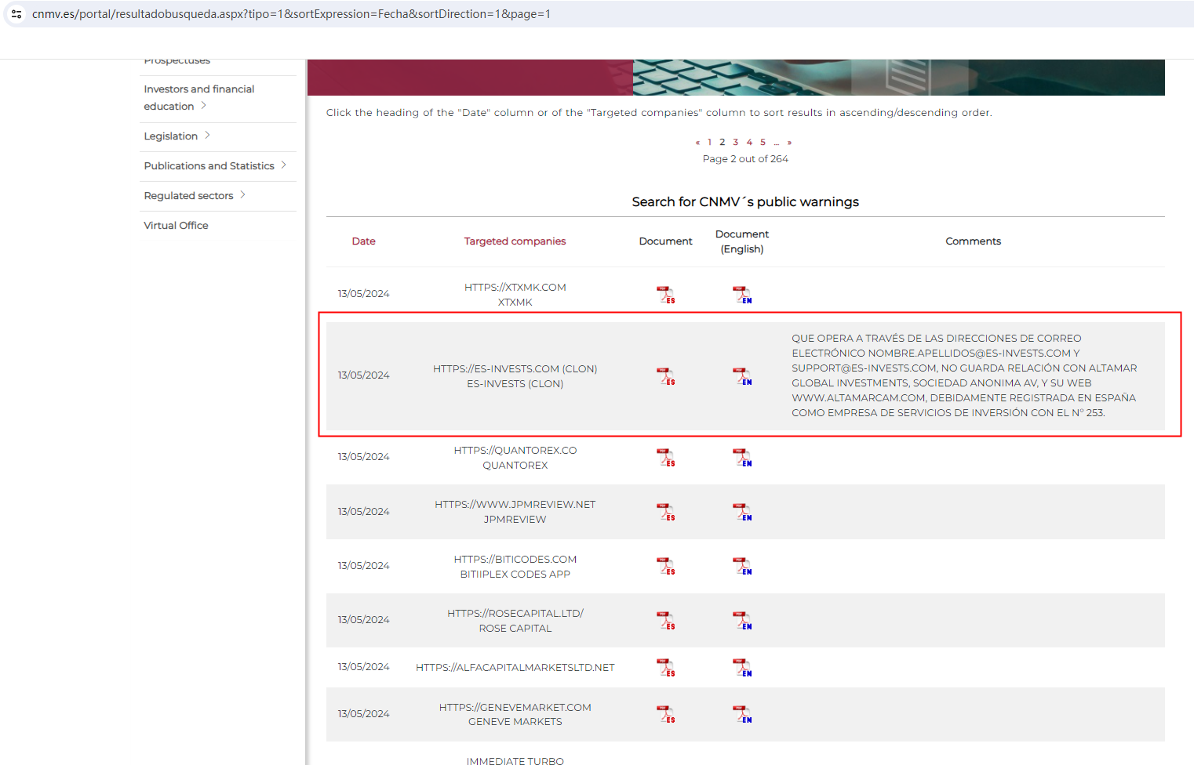The height and width of the screenshot is (765, 1194).
Task: Sort by Targeted companies column heading
Action: (515, 241)
